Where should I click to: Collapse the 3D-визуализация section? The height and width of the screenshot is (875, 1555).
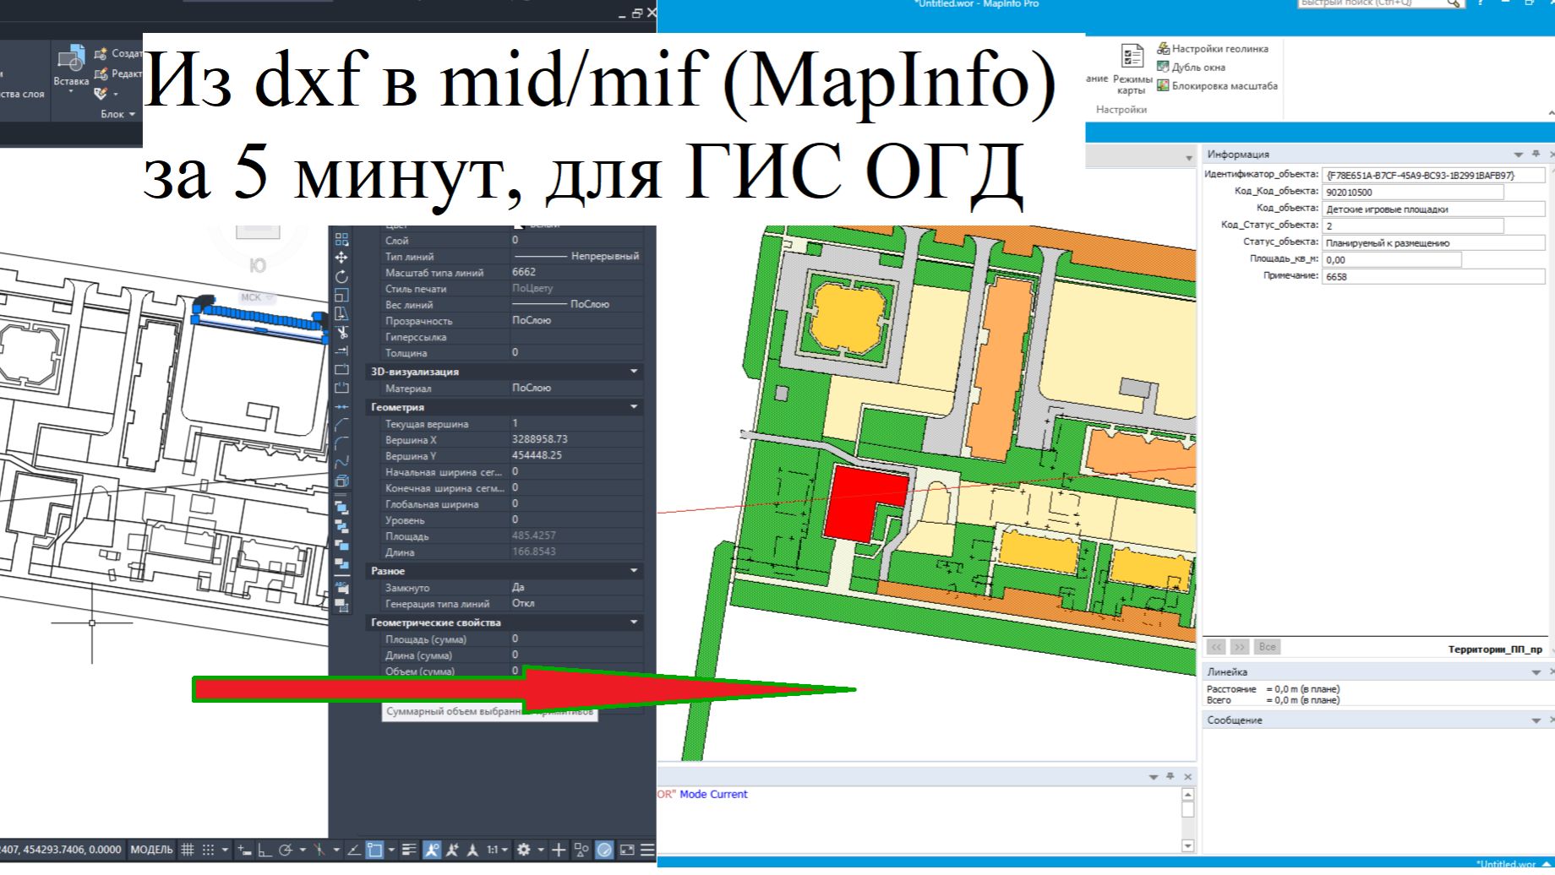[634, 372]
